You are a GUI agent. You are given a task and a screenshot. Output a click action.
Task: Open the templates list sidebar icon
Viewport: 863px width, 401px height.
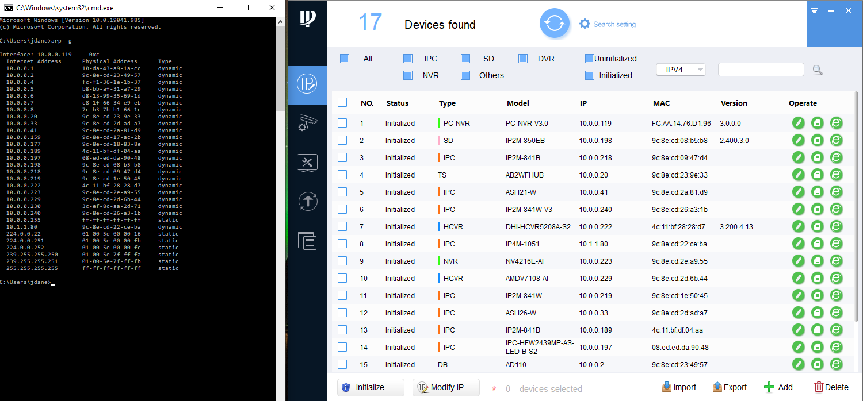pos(307,240)
